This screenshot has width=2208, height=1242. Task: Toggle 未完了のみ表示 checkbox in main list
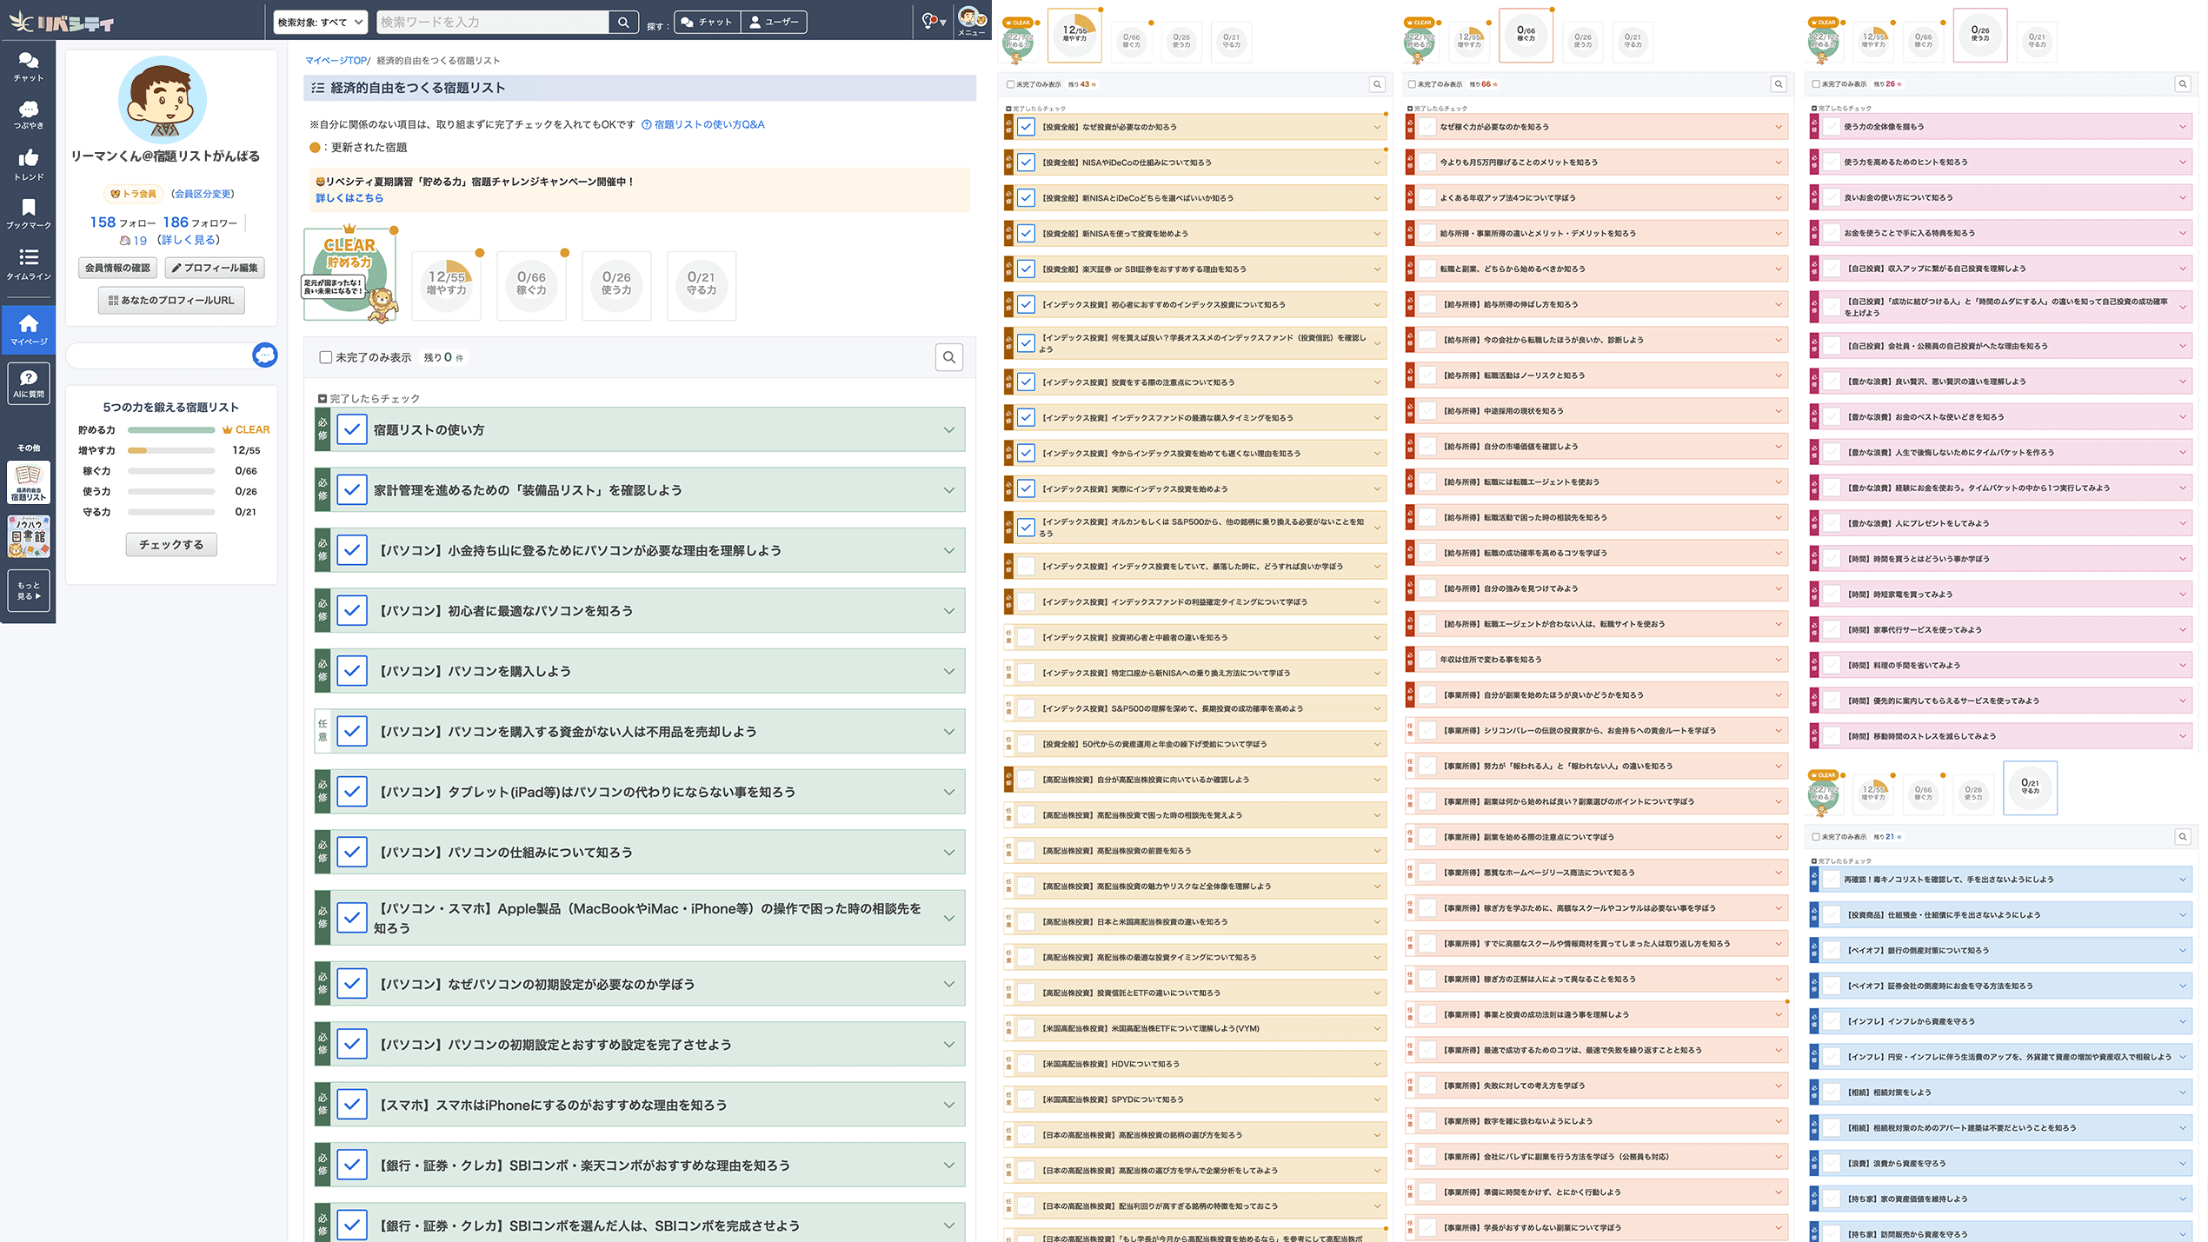(325, 357)
